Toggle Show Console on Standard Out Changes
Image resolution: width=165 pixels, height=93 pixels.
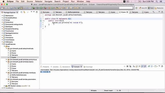coord(142,66)
